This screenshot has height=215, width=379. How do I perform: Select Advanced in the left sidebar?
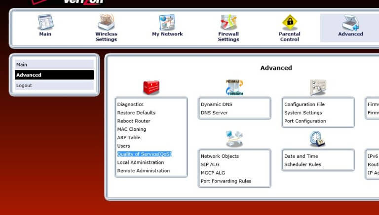tap(54, 75)
